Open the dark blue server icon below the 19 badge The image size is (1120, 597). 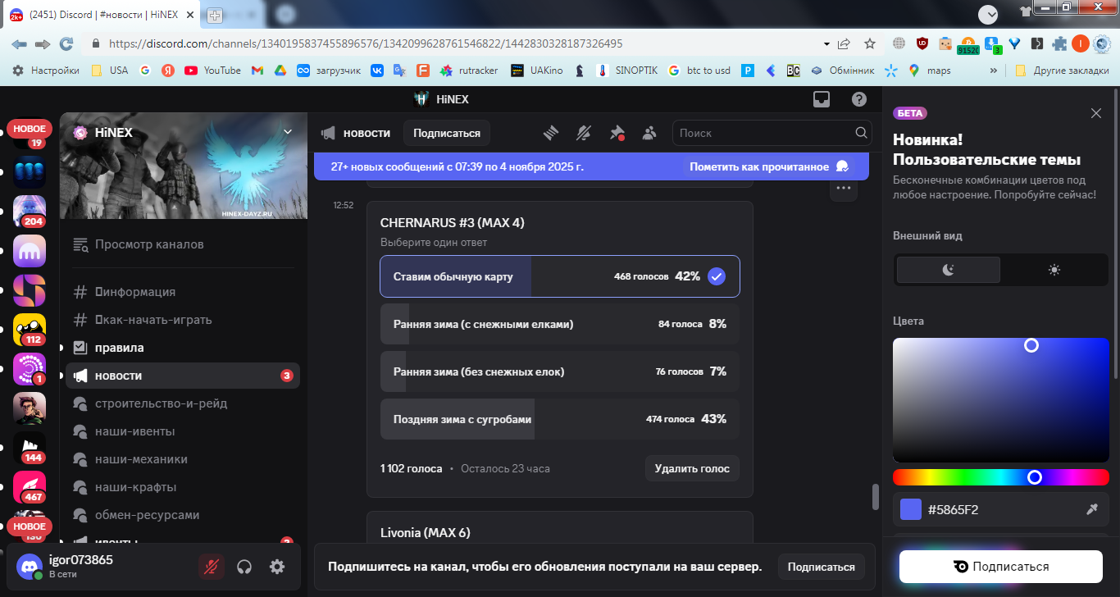coord(30,172)
